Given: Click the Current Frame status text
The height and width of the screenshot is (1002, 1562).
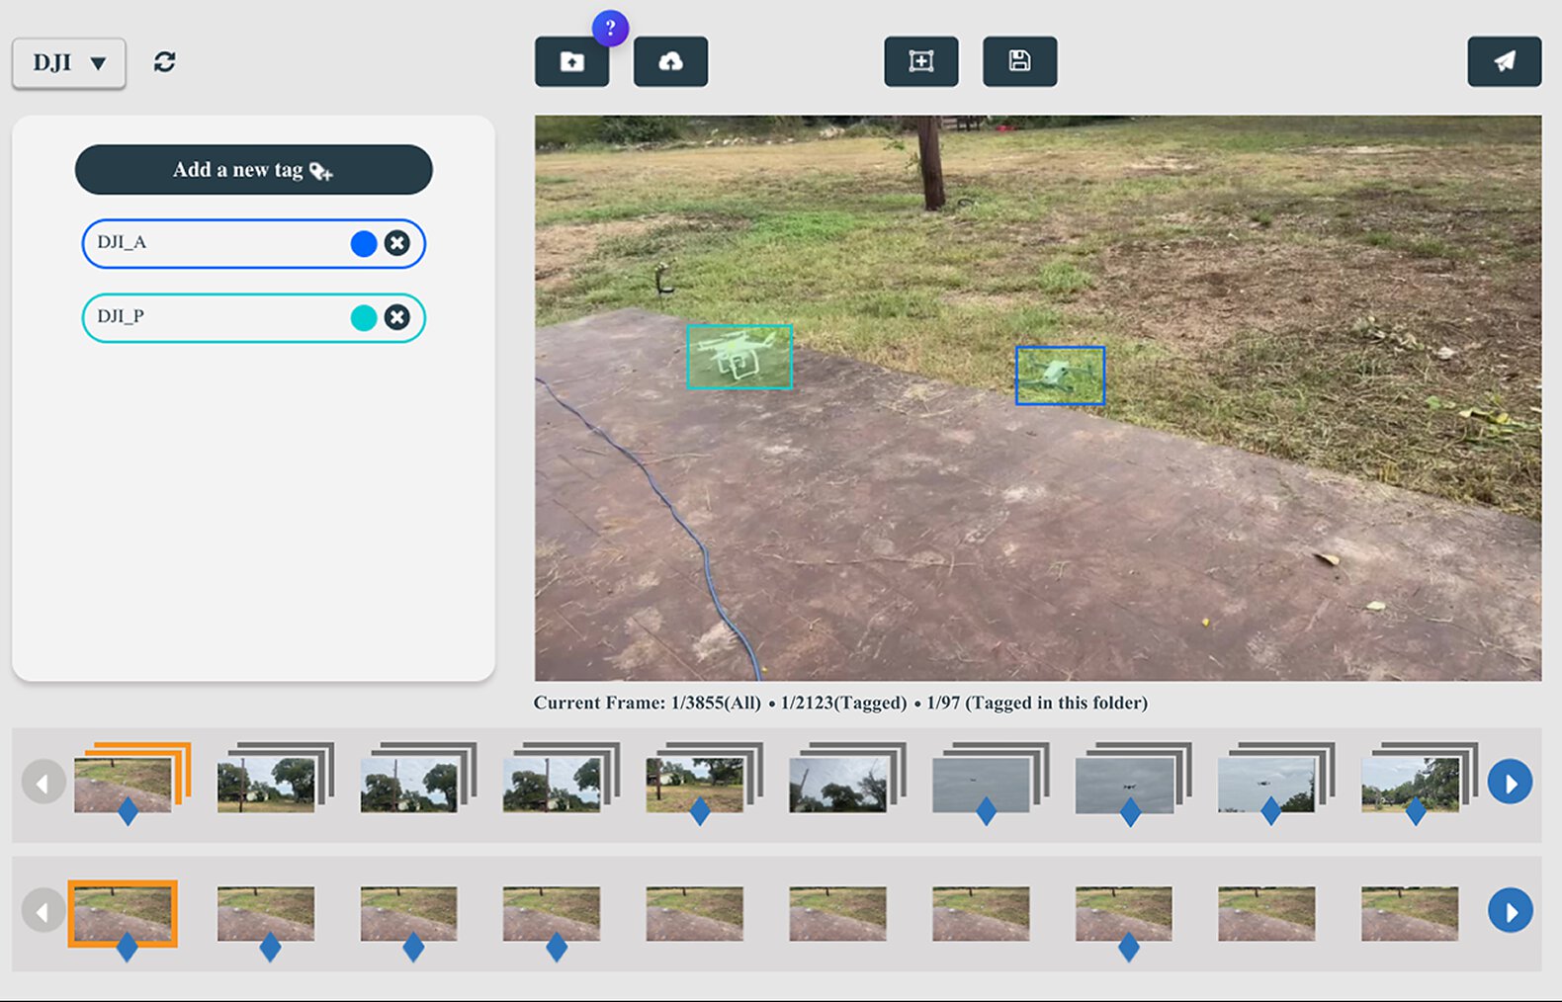Looking at the screenshot, I should 840,703.
